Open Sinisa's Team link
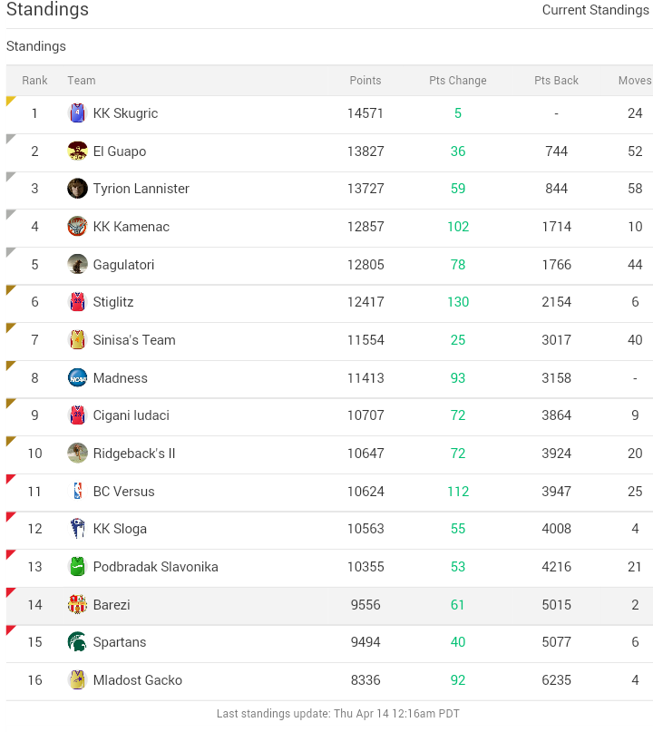The image size is (653, 732). point(134,340)
